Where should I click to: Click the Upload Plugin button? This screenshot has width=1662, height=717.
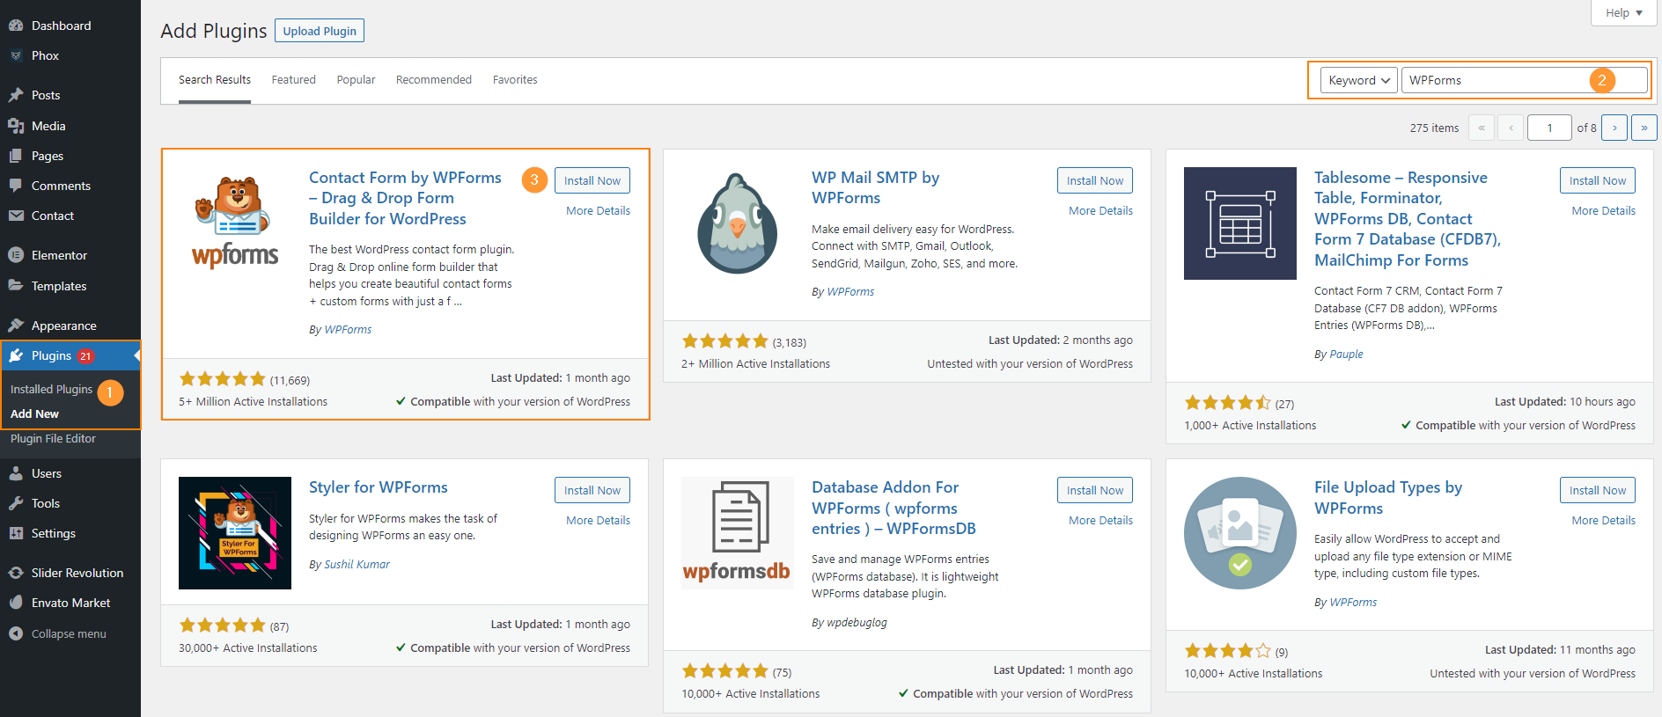pyautogui.click(x=320, y=31)
